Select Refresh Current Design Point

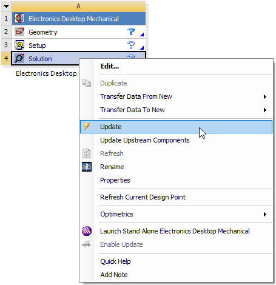[143, 197]
